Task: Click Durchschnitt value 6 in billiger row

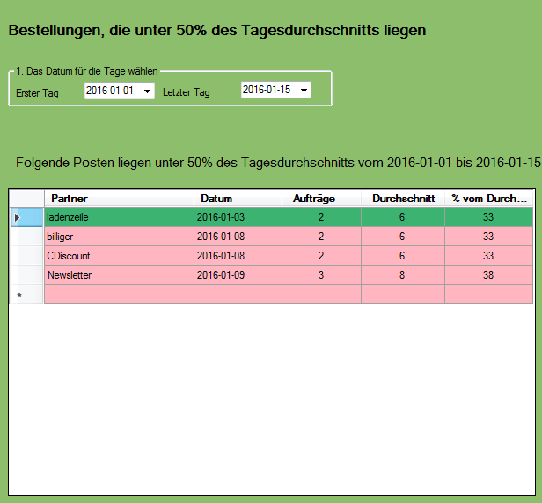Action: tap(403, 237)
